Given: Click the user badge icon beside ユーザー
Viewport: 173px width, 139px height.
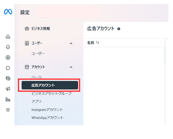Looking at the screenshot, I should point(27,43).
